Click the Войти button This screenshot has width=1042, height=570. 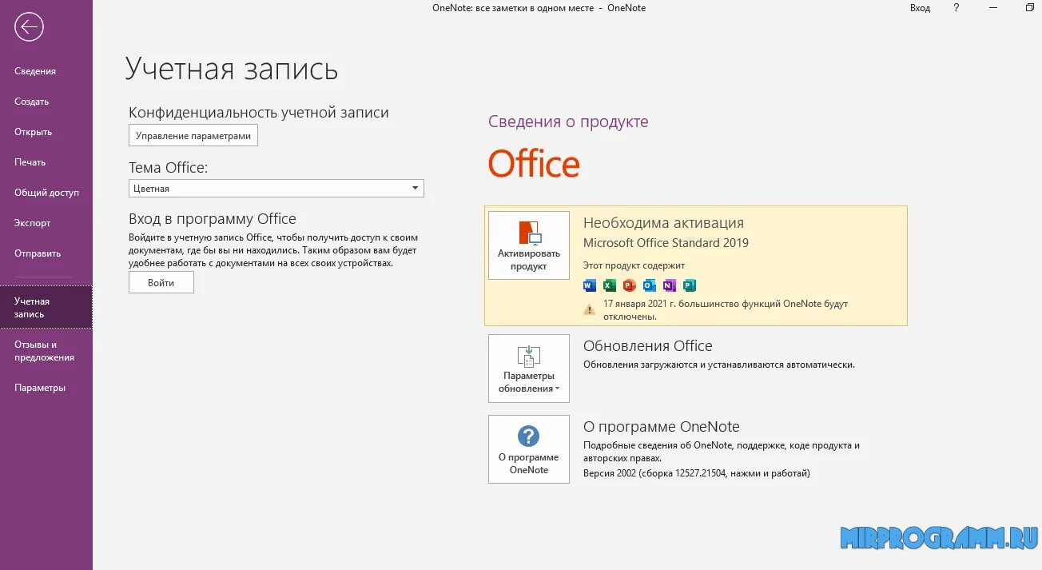pos(161,283)
